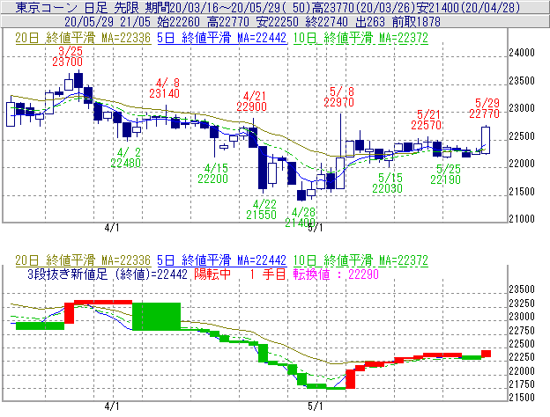Click the 前取1878 value in header
The height and width of the screenshot is (417, 550).
click(x=416, y=22)
